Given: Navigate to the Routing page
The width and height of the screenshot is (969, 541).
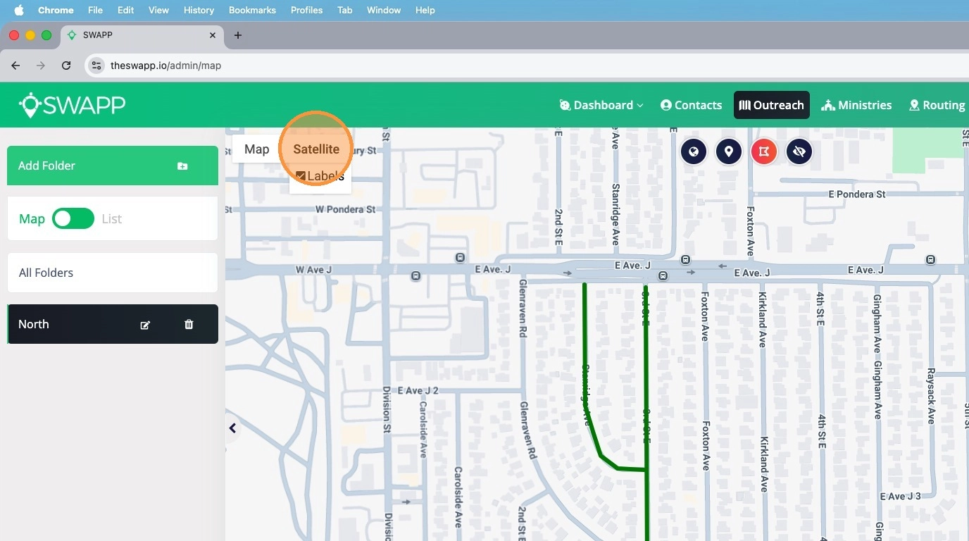Looking at the screenshot, I should click(x=937, y=105).
